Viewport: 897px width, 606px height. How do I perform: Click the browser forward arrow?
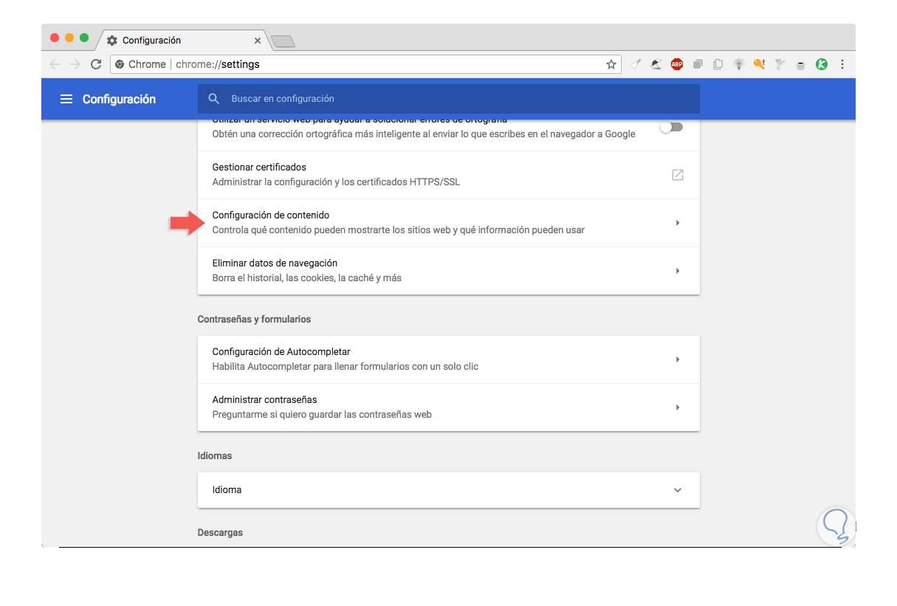(x=75, y=64)
